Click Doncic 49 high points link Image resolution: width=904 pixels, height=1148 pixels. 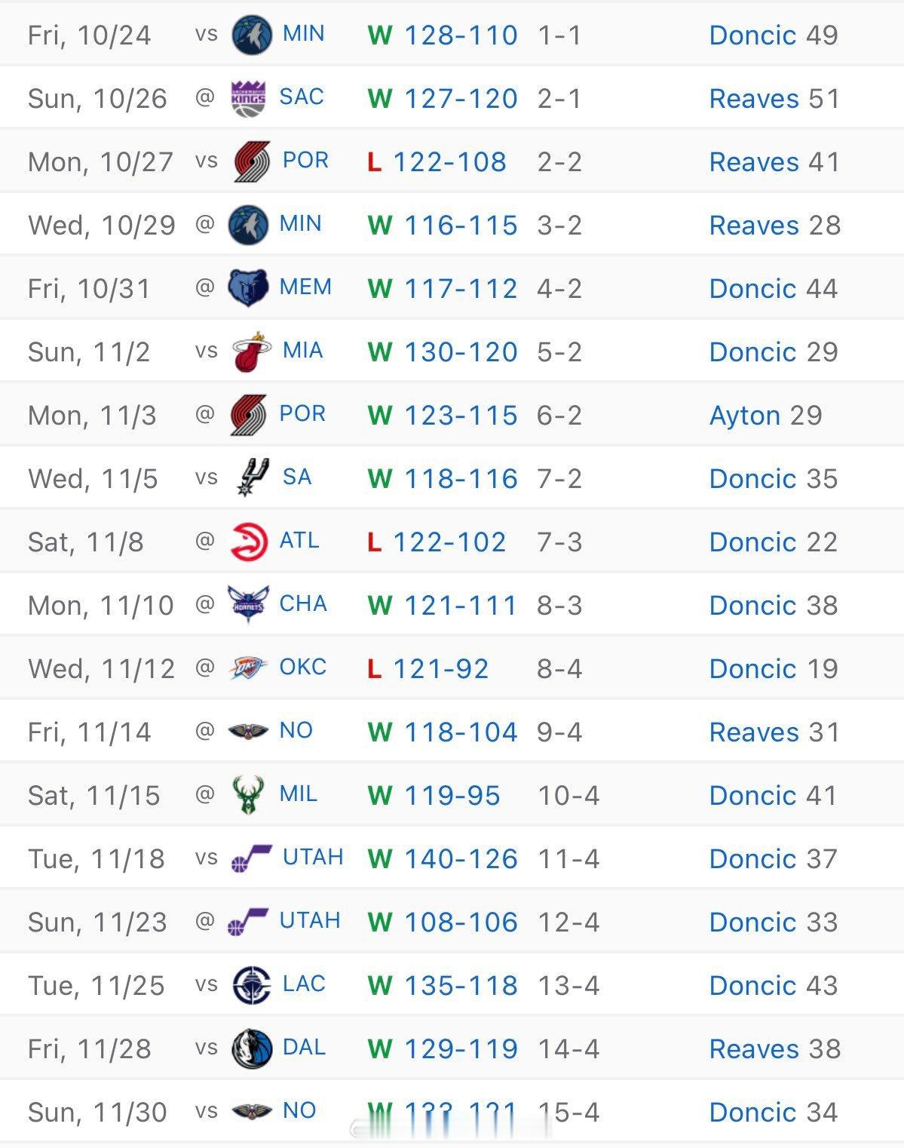click(774, 35)
